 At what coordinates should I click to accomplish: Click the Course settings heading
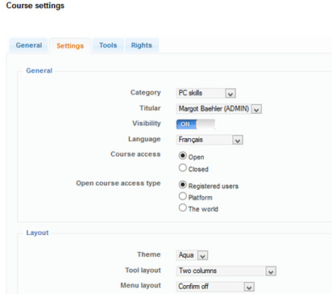[x=35, y=6]
